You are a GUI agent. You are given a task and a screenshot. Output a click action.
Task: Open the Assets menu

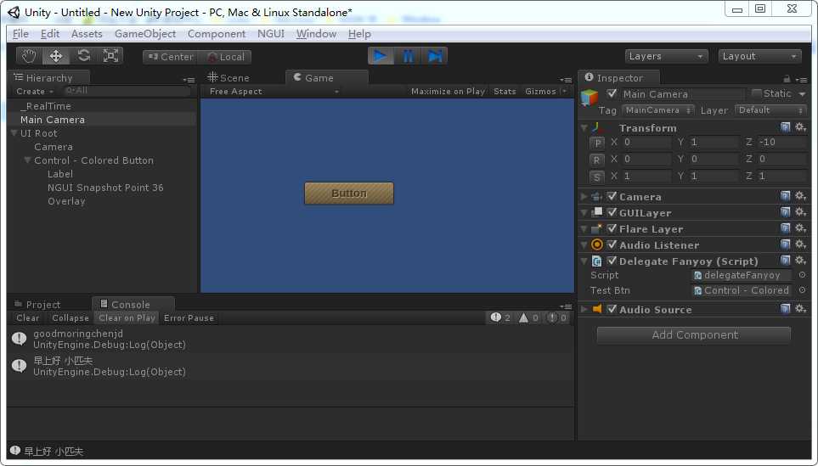click(87, 34)
